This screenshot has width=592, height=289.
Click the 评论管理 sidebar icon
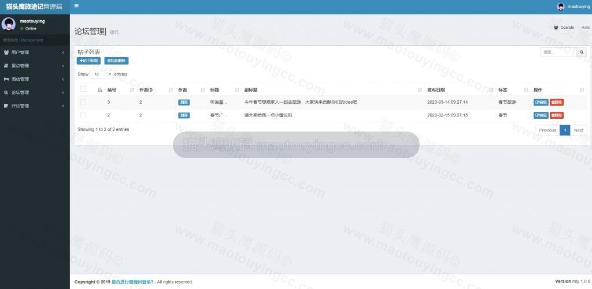[6, 106]
